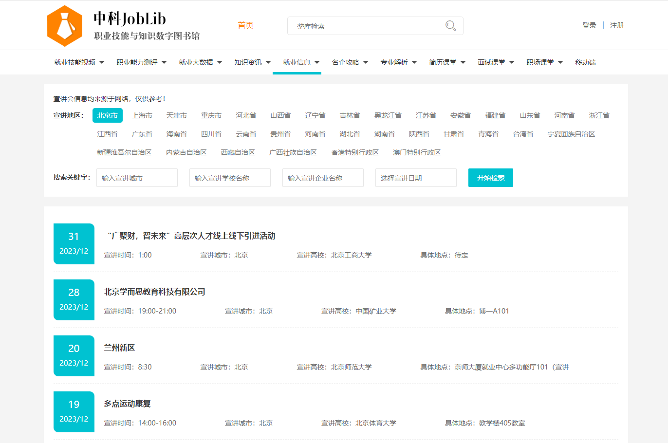Select 上海市 as the region filter

142,115
